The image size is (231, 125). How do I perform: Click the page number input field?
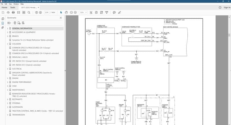coord(47,12)
